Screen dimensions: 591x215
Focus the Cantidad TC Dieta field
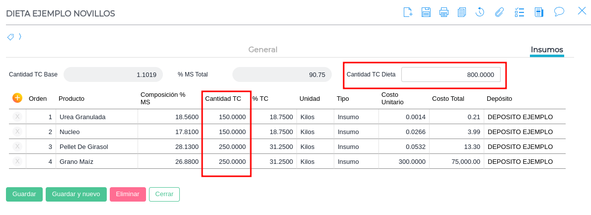(x=450, y=75)
